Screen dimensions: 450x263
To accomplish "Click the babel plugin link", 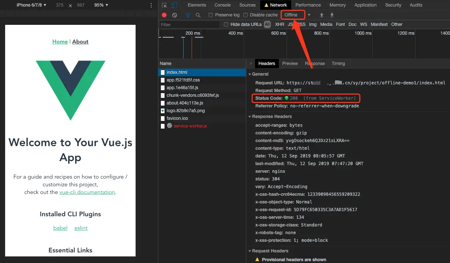I will (x=60, y=228).
